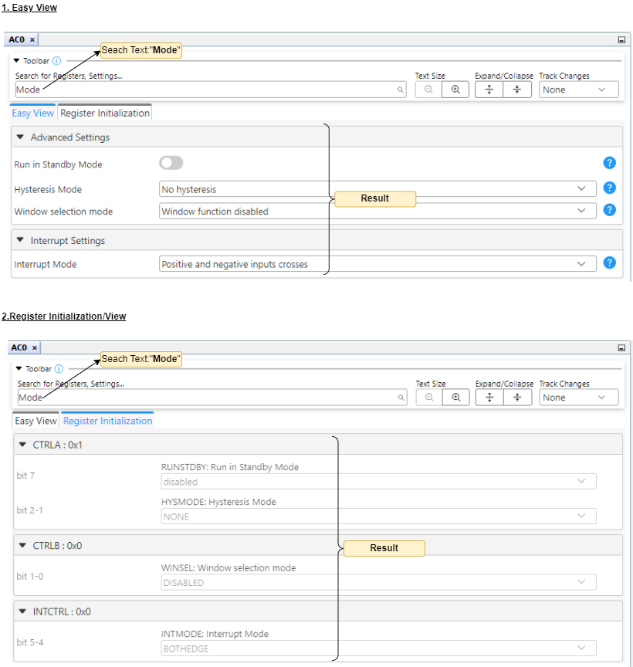Click the help icon next to Hysteresis Mode dropdown
633x667 pixels.
[x=609, y=188]
